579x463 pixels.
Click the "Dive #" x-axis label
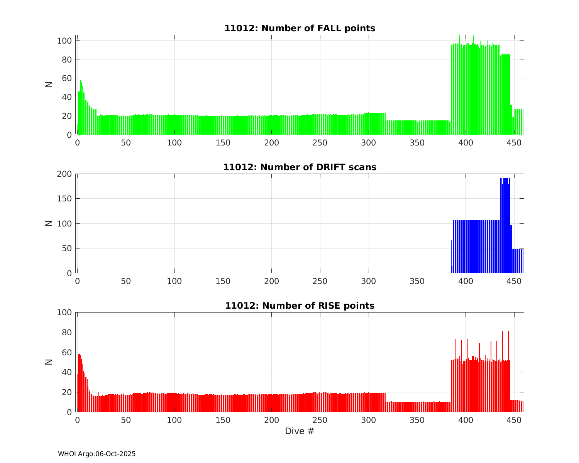300,431
